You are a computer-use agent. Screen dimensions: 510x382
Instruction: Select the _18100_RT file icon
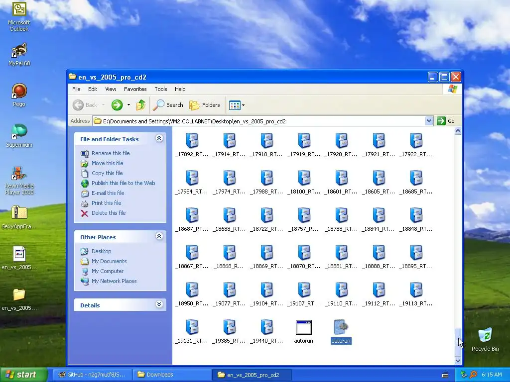click(x=304, y=178)
